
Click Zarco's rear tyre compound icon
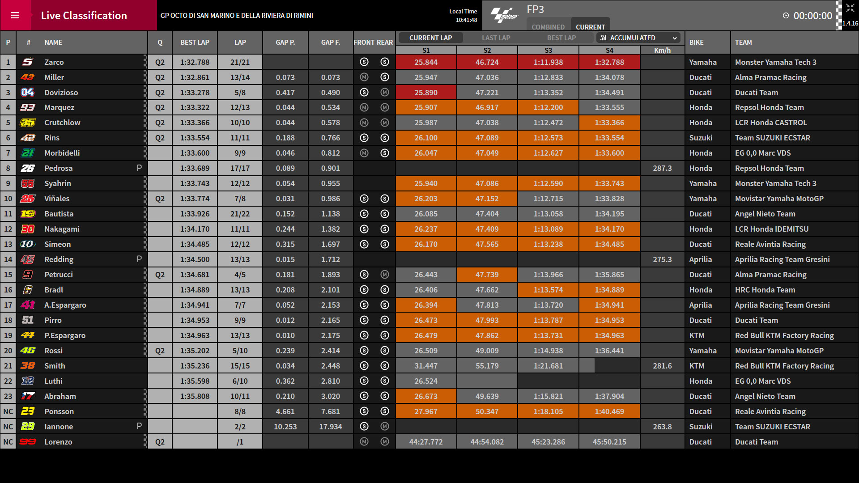point(385,62)
